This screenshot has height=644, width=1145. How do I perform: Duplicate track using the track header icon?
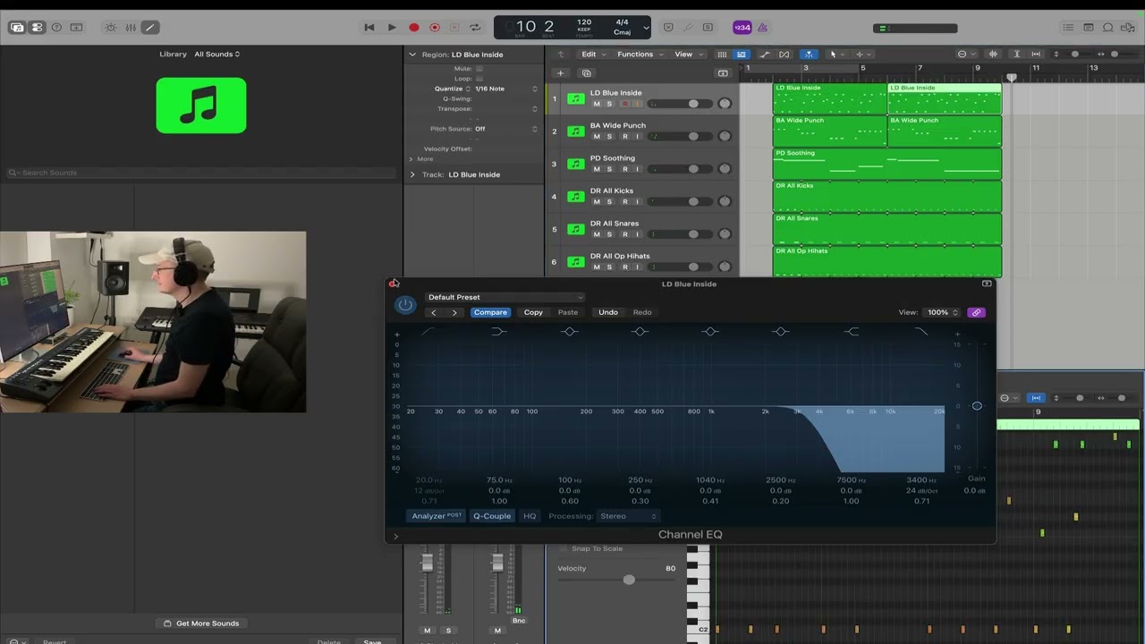point(587,73)
